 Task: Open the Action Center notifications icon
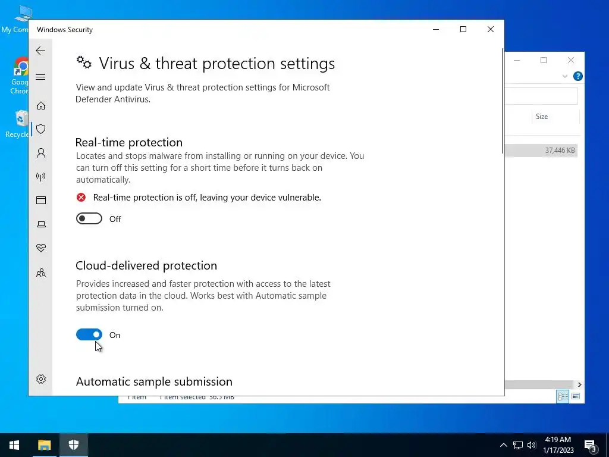[x=590, y=445]
